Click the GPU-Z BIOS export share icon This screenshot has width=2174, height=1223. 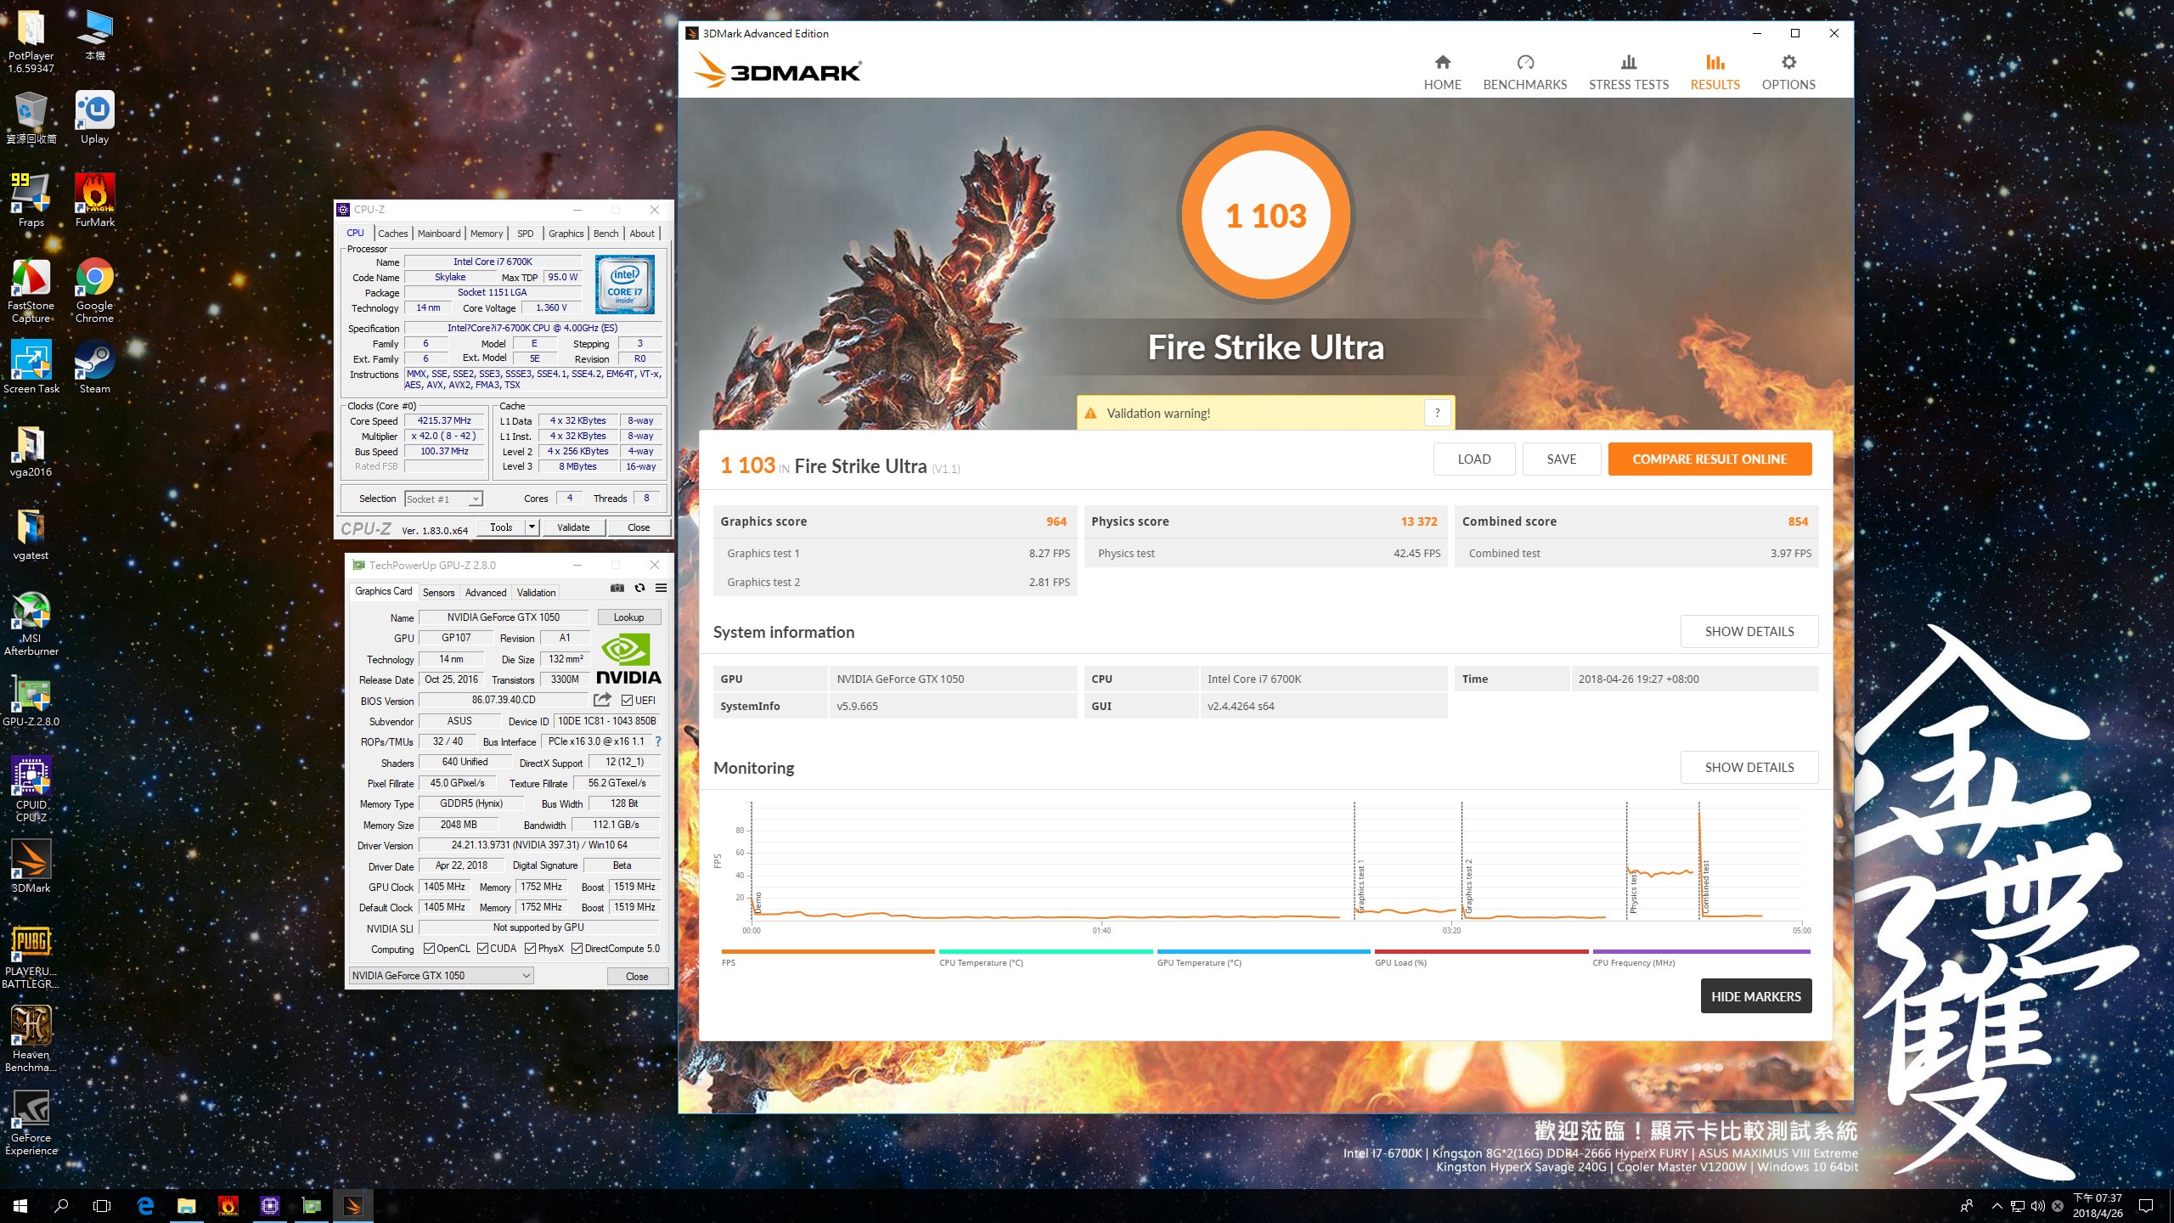[x=602, y=700]
